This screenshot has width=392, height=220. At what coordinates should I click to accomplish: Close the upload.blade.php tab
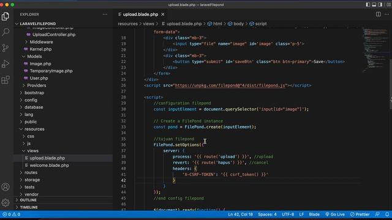[163, 15]
